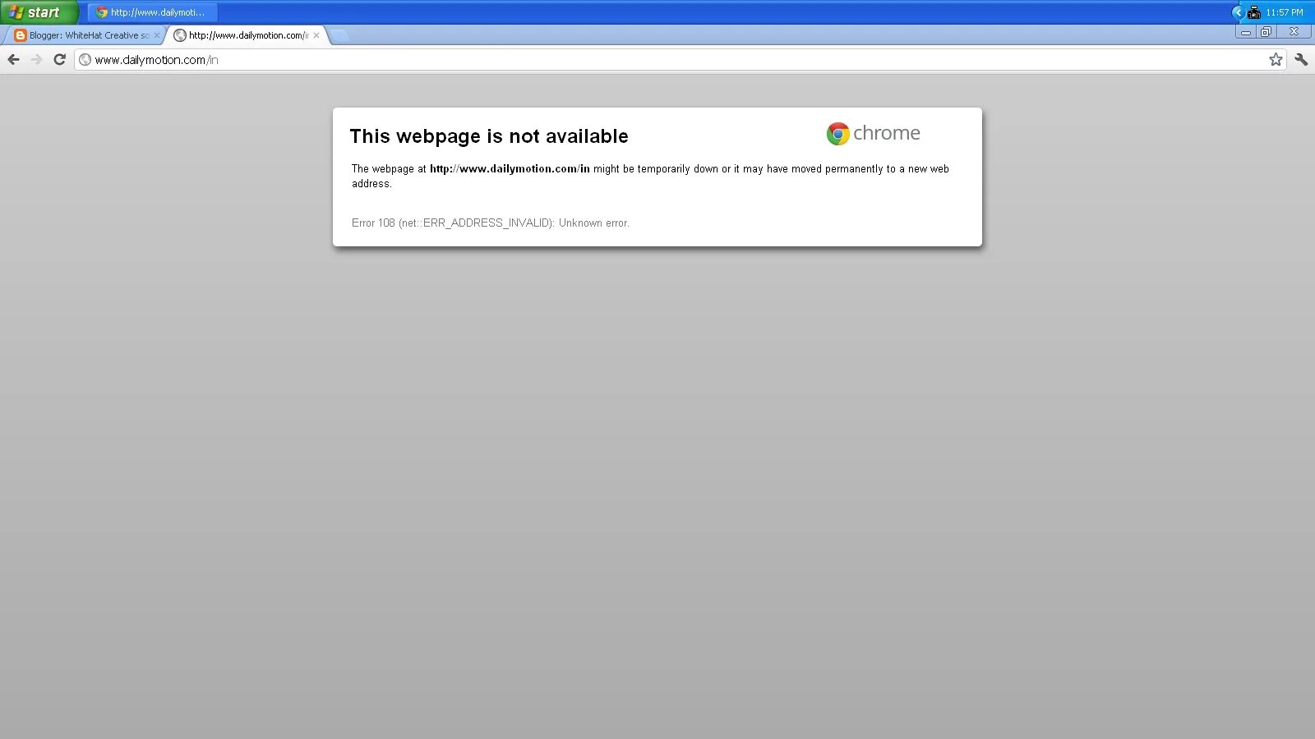Expand hidden system tray icons arrow
Viewport: 1315px width, 739px height.
tap(1238, 12)
